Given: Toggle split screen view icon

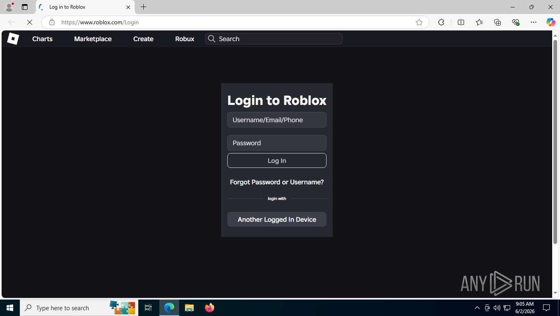Looking at the screenshot, I should tap(461, 22).
